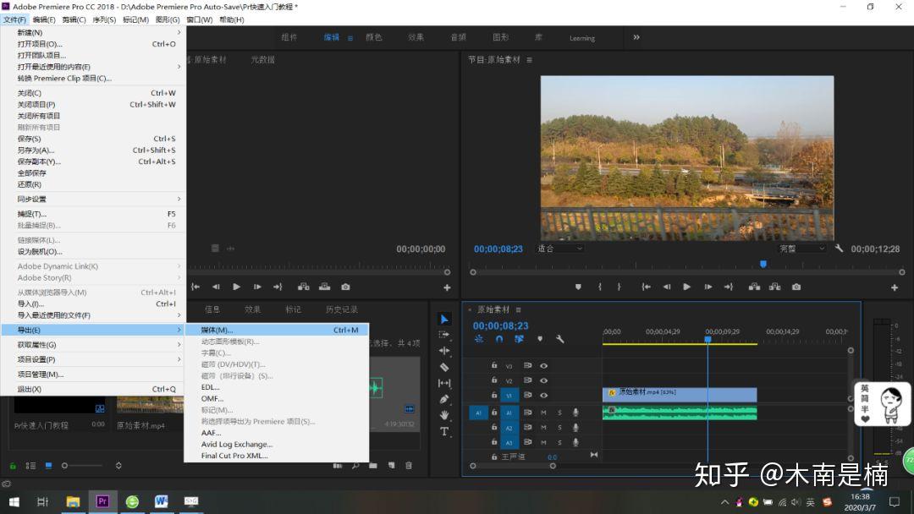Select the Type tool in tools panel

444,431
